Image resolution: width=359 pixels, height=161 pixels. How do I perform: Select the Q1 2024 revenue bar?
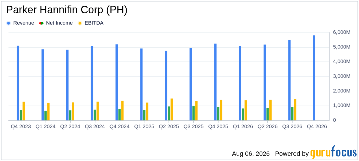pyautogui.click(x=43, y=85)
